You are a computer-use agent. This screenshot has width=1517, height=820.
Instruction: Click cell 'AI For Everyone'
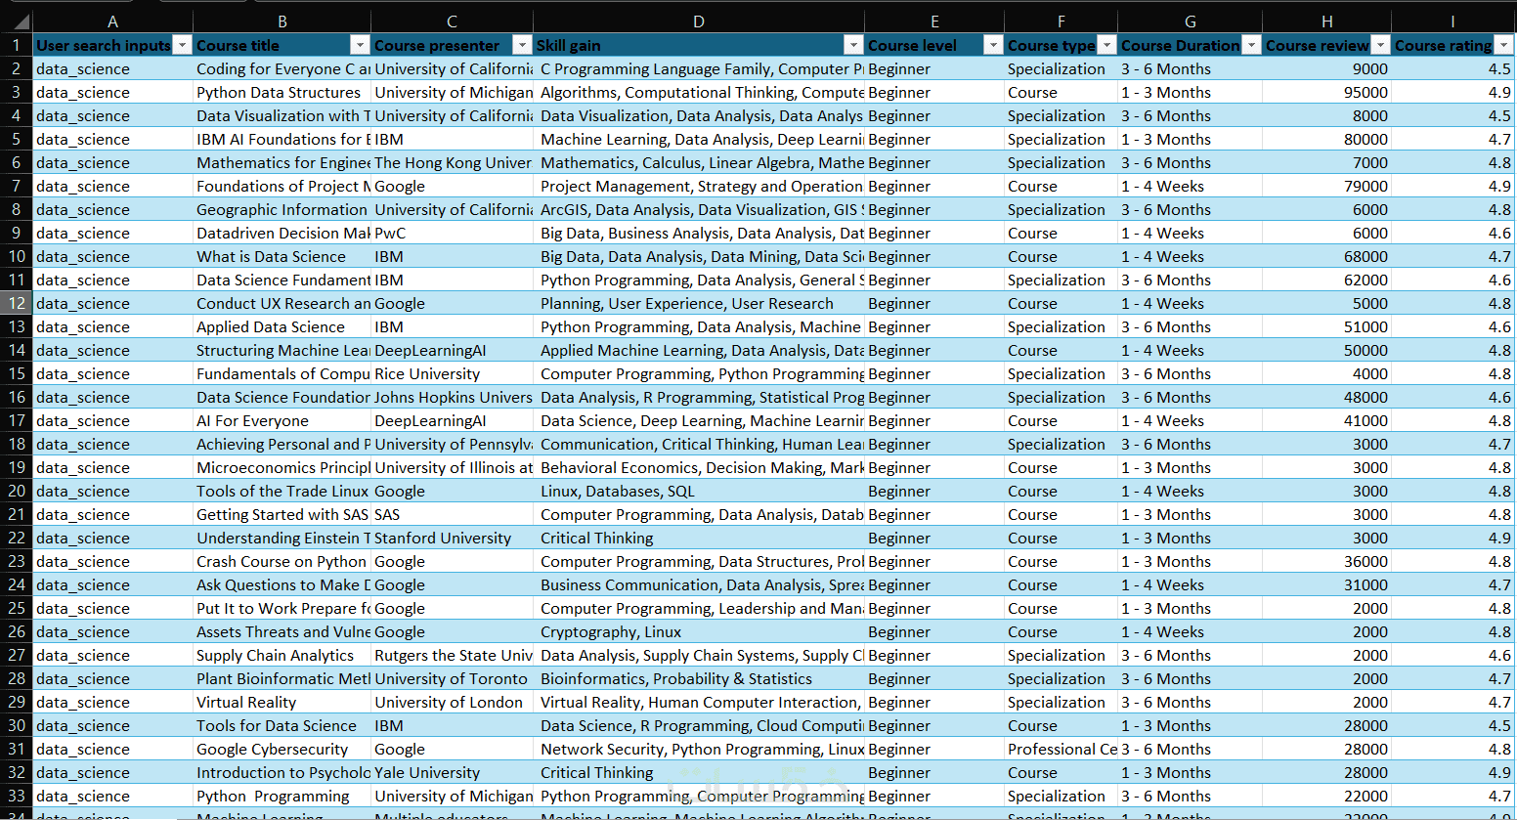282,420
